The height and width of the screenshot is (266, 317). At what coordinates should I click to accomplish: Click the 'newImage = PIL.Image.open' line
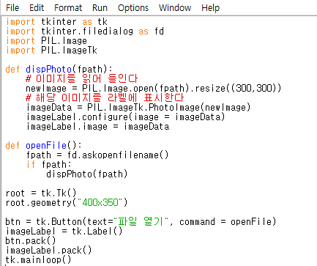coord(154,88)
